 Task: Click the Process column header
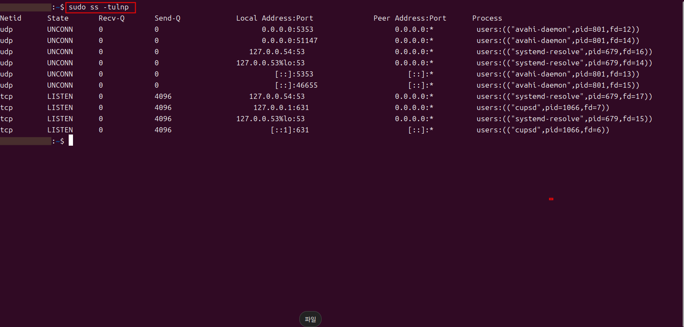point(487,18)
